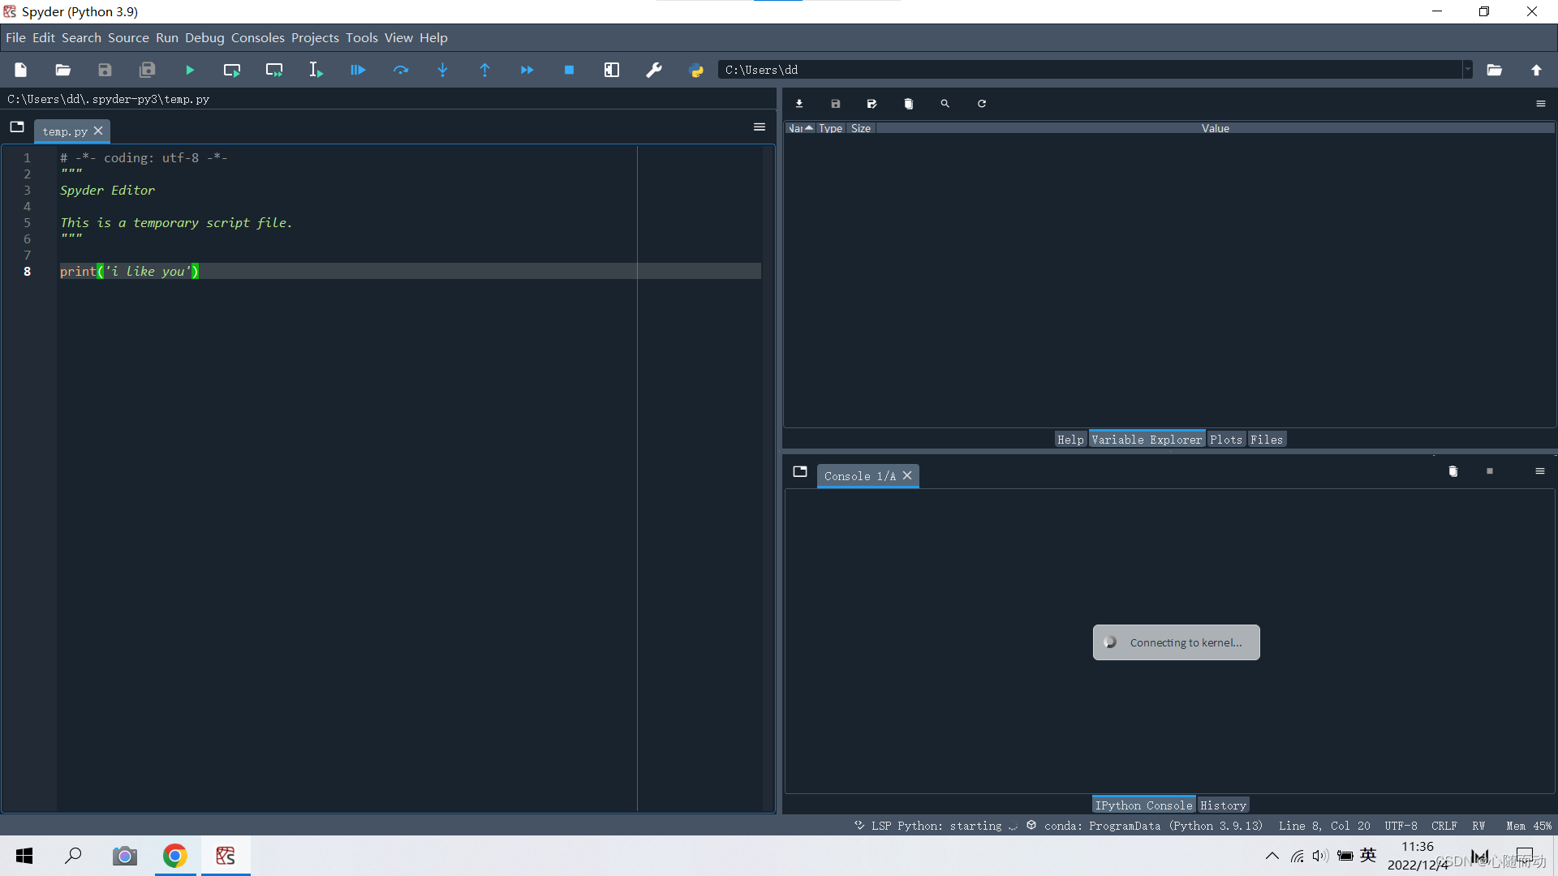
Task: Open Chrome from the taskbar
Action: point(174,856)
